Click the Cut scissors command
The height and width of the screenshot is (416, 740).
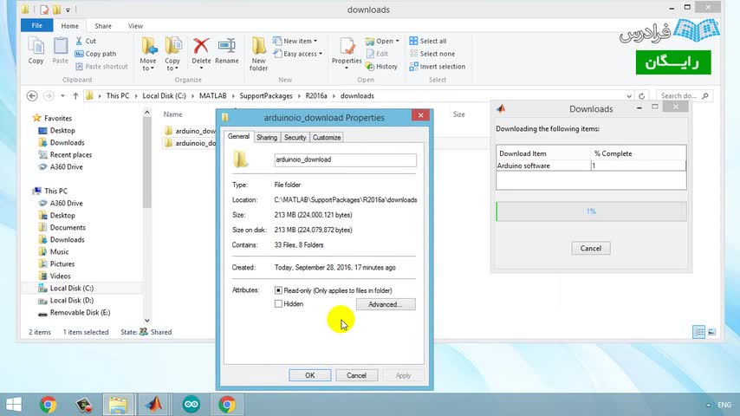(x=86, y=41)
